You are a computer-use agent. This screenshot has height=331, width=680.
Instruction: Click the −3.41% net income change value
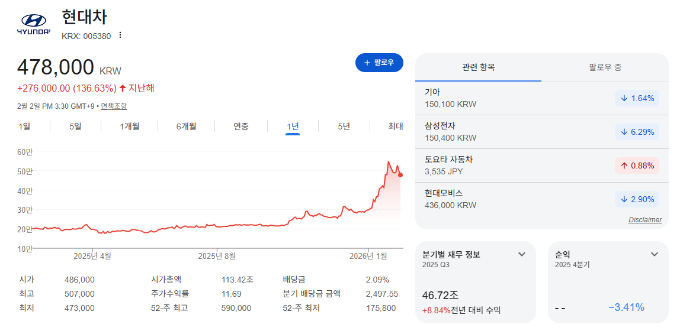[626, 307]
